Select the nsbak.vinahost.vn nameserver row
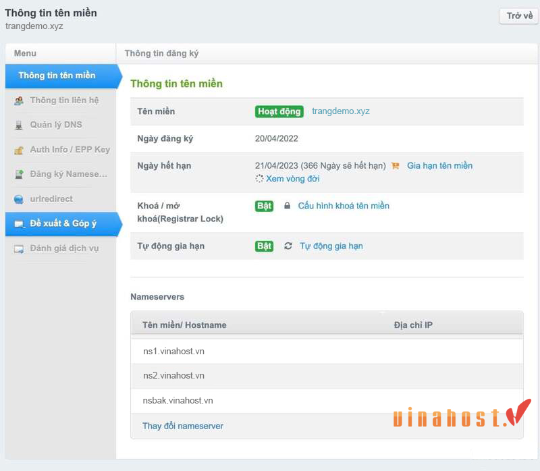Image resolution: width=540 pixels, height=471 pixels. pyautogui.click(x=327, y=401)
